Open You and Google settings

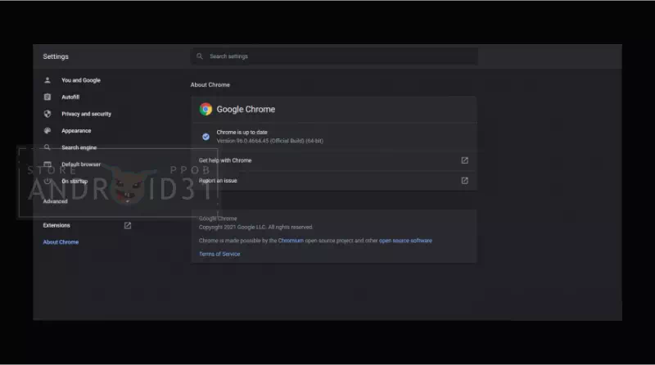[80, 80]
